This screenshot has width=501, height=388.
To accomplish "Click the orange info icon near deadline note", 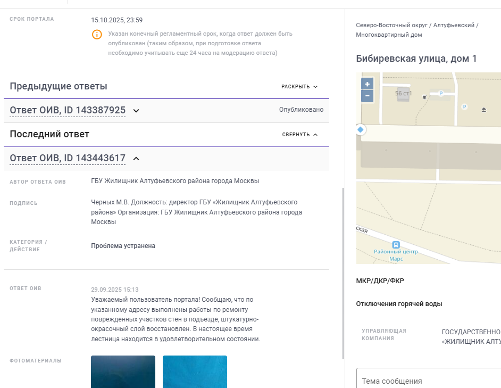I will pos(97,34).
